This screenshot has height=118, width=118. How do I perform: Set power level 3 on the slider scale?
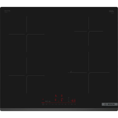tap(56, 104)
